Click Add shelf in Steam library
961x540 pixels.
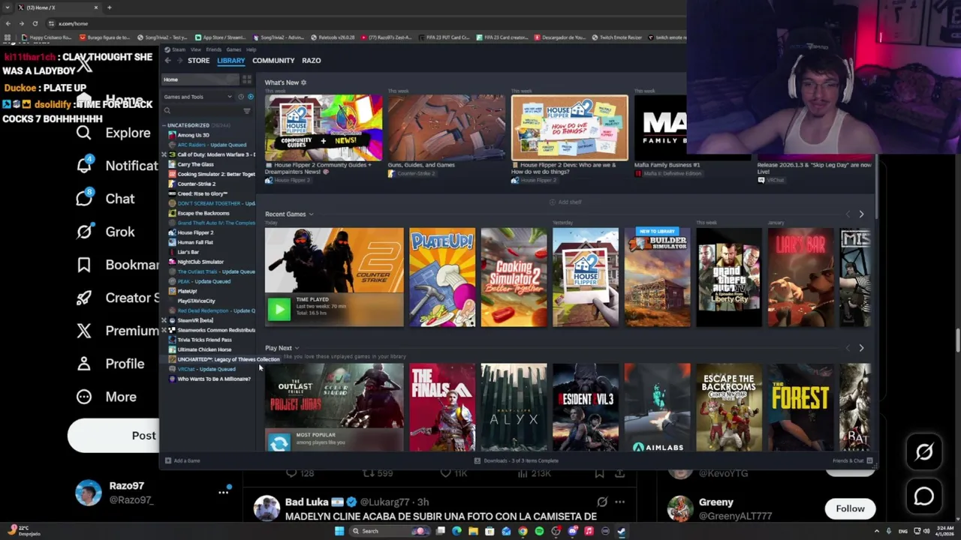coord(565,202)
